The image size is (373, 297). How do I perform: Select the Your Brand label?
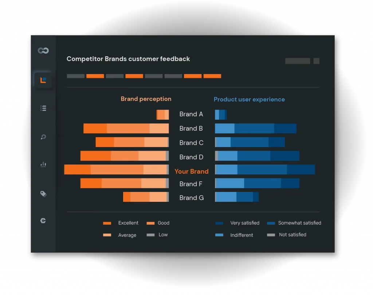[192, 171]
